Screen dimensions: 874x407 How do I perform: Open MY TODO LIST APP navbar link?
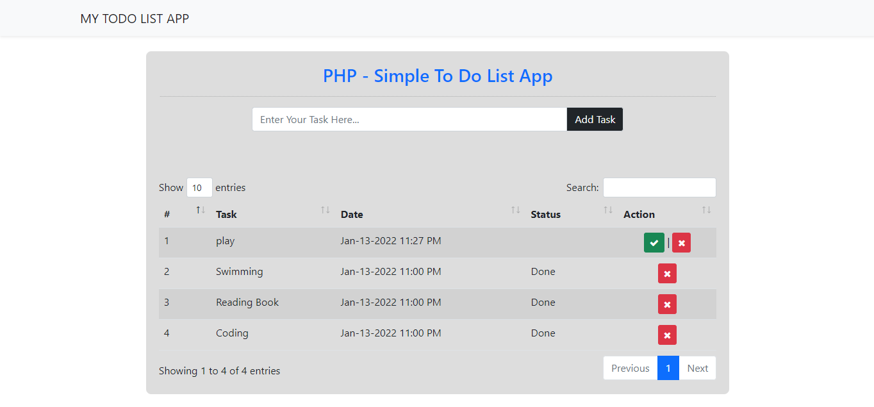[135, 19]
